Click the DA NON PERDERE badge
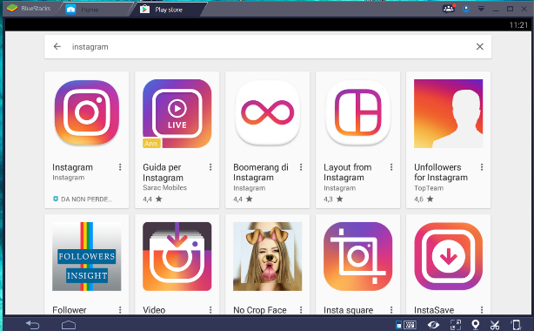The height and width of the screenshot is (331, 534). click(83, 199)
